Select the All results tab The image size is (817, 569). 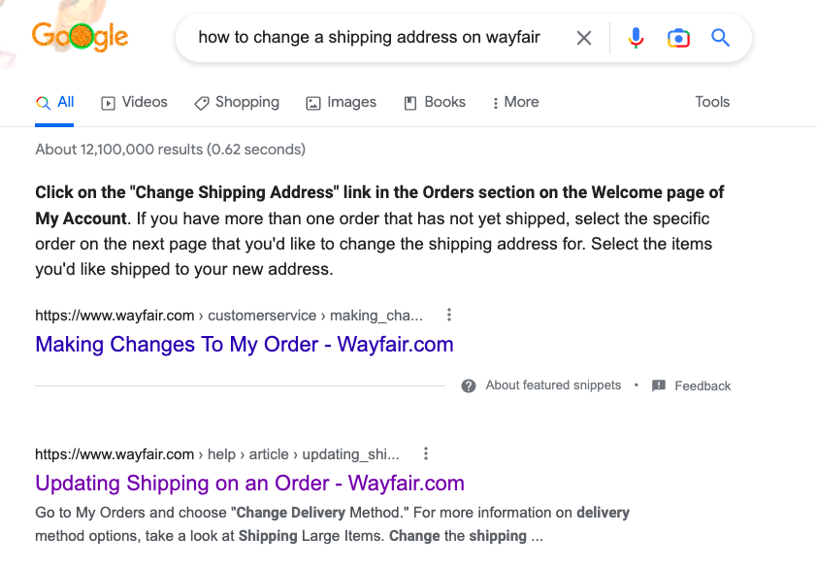(x=55, y=102)
